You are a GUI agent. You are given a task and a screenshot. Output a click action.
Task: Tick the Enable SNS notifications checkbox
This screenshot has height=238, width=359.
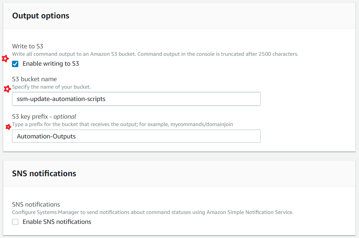(x=15, y=222)
